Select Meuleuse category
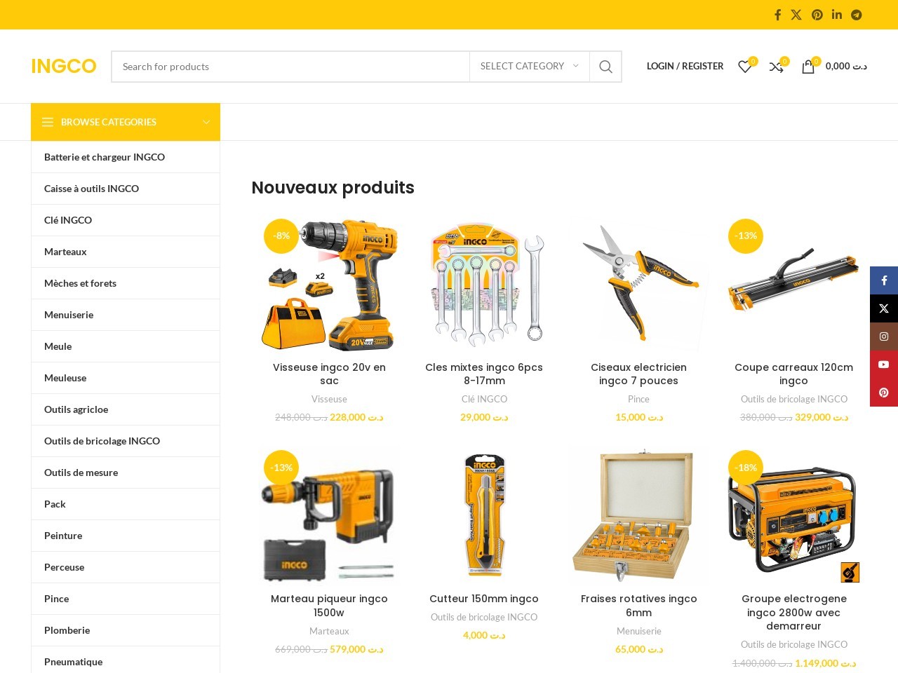 [126, 378]
